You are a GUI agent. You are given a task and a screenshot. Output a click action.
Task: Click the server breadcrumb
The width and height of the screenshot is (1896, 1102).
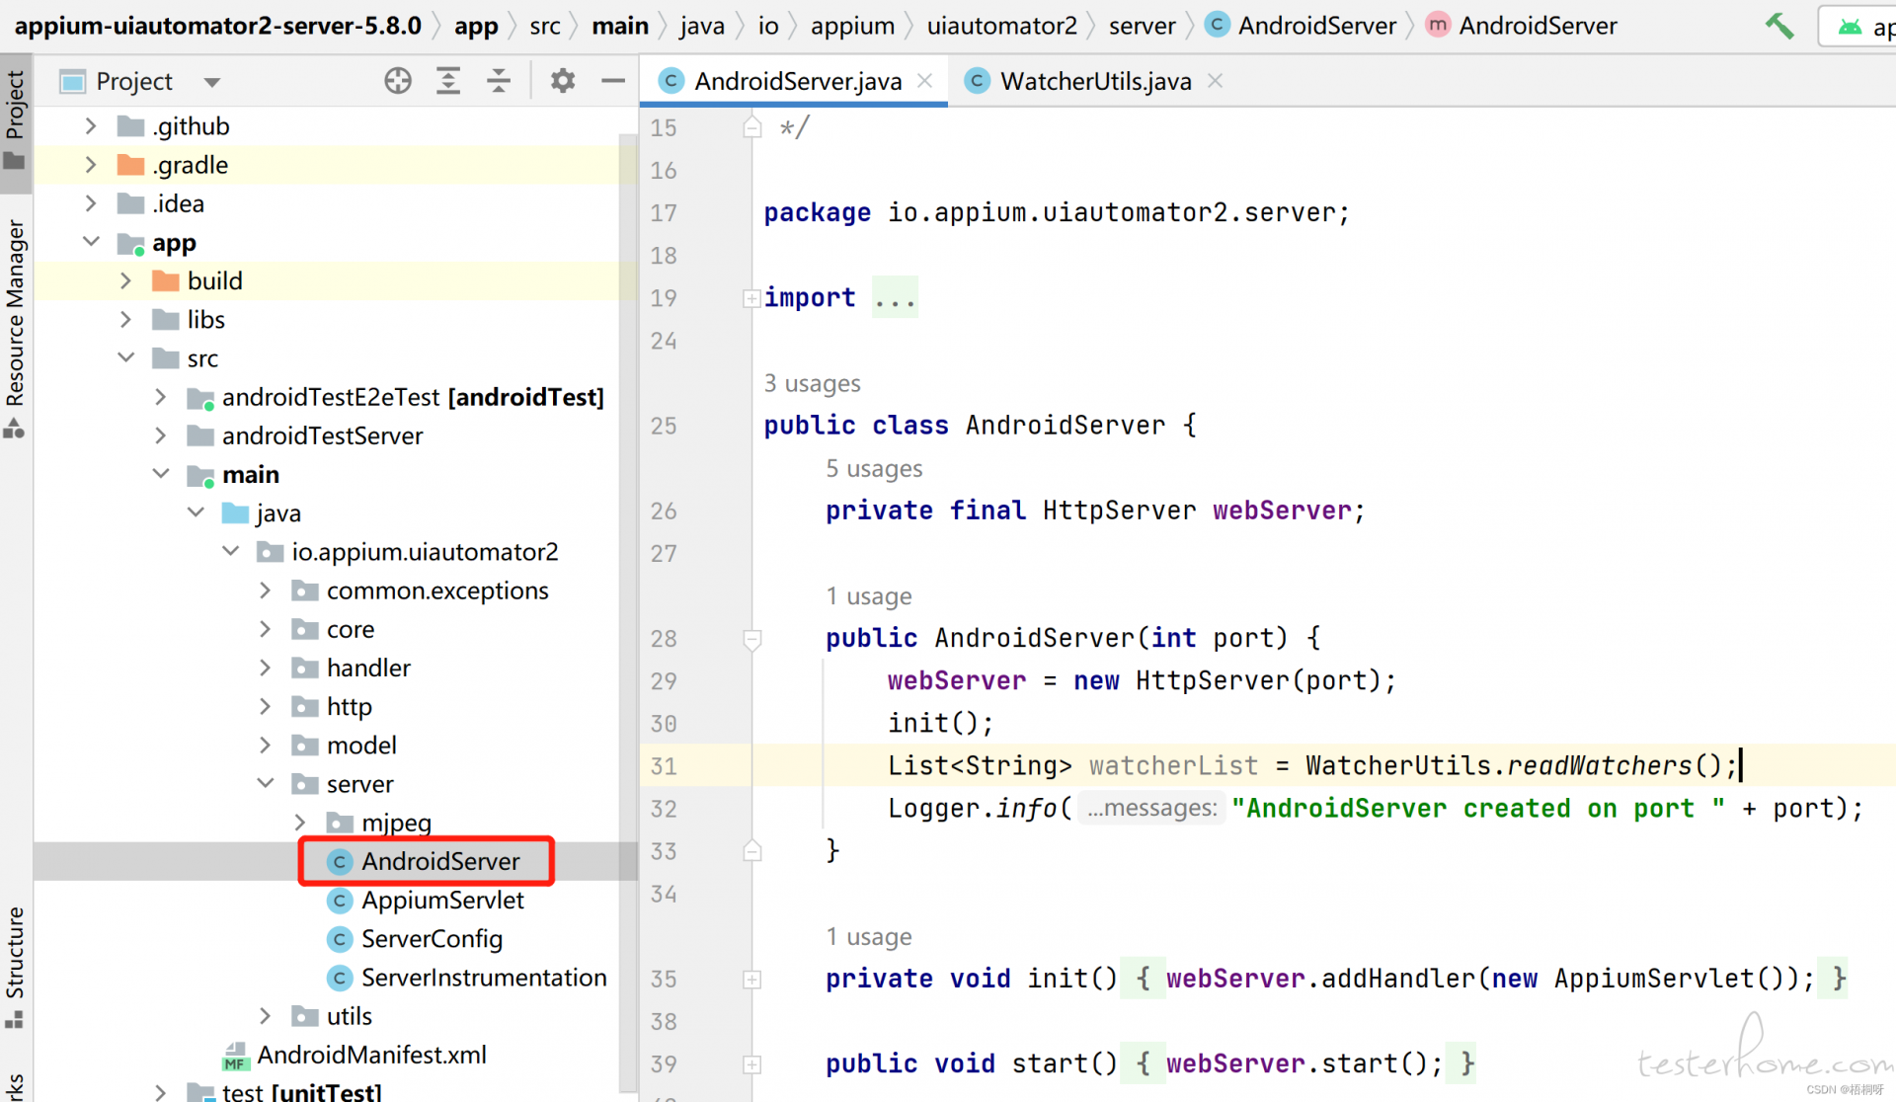point(1142,26)
